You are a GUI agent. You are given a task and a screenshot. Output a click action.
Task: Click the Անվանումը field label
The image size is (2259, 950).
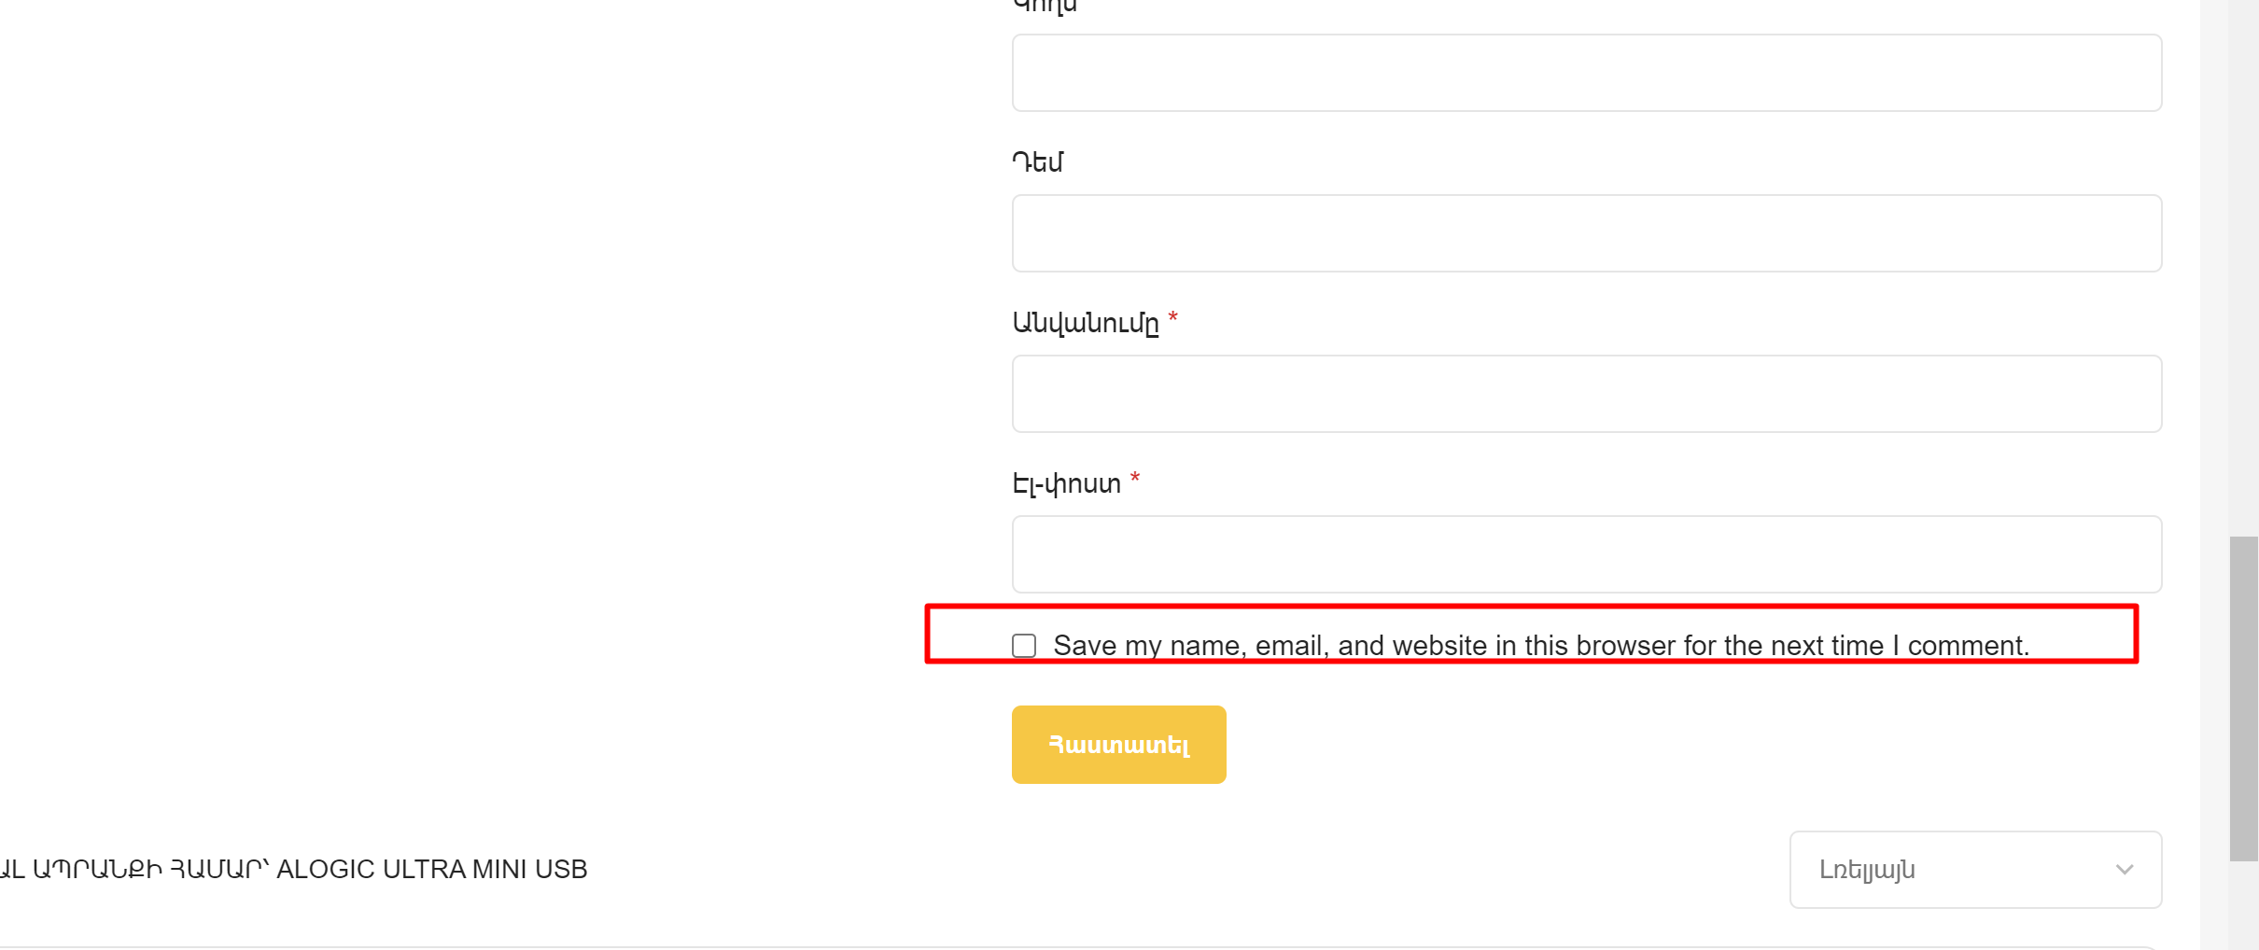[x=1086, y=324]
